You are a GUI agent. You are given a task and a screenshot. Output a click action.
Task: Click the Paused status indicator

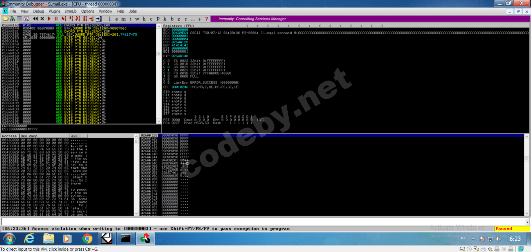(512, 229)
